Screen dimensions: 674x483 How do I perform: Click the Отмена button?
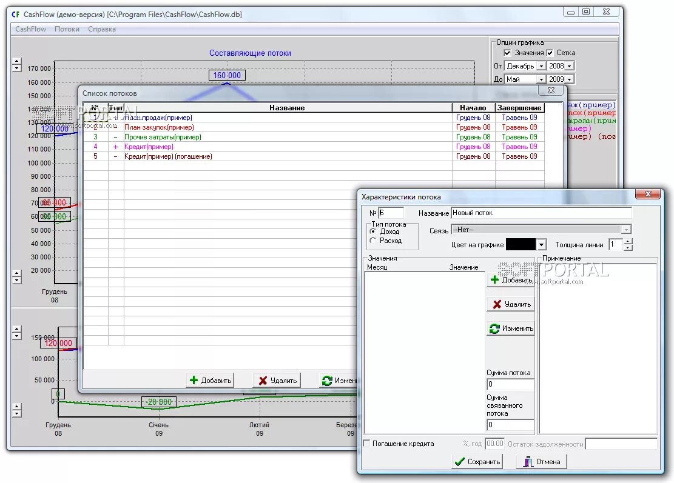[541, 462]
